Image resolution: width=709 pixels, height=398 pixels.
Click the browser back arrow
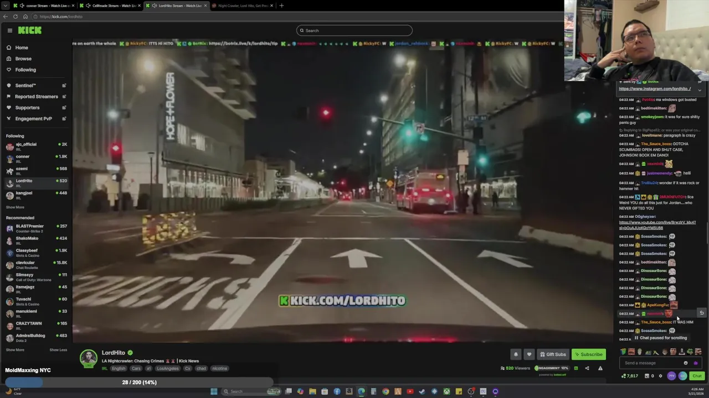point(5,17)
